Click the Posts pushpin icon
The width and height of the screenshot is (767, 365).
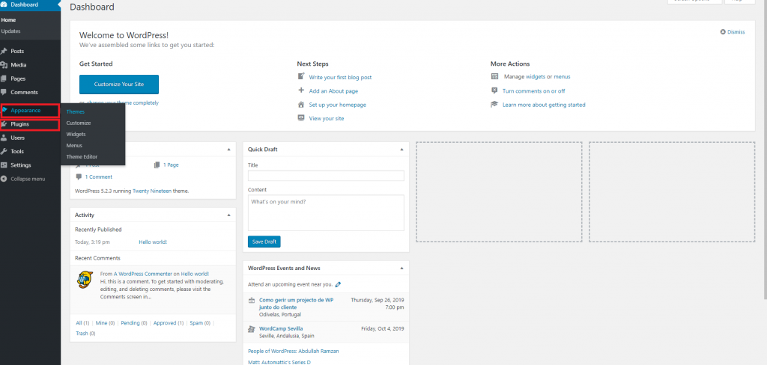pos(4,51)
